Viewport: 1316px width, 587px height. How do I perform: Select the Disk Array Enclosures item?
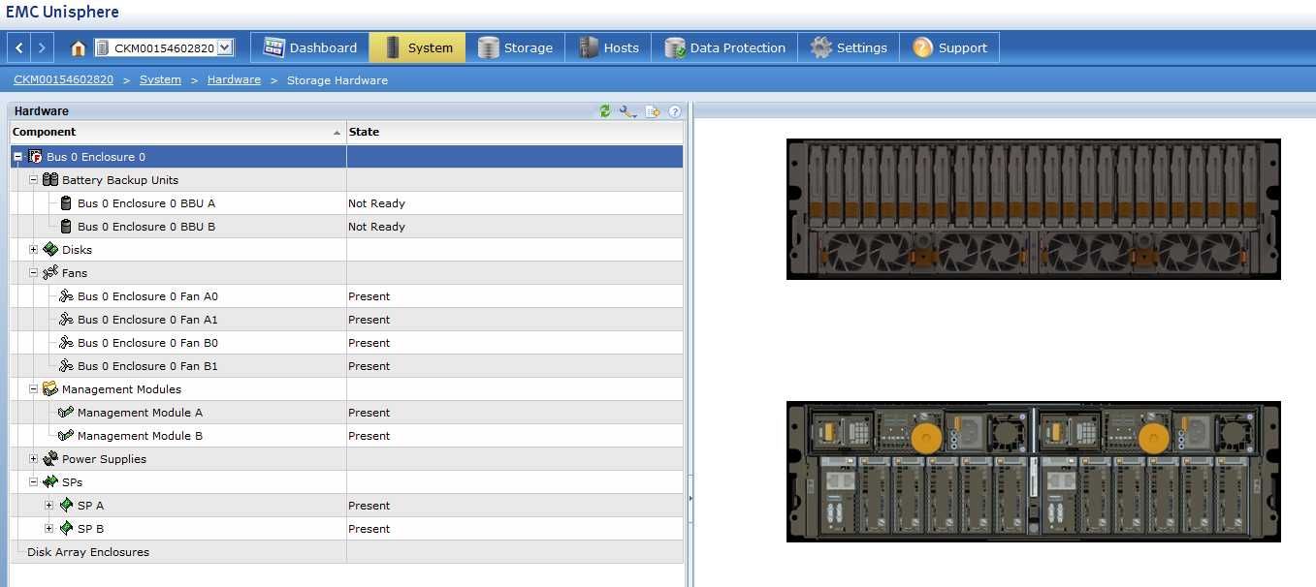point(88,552)
